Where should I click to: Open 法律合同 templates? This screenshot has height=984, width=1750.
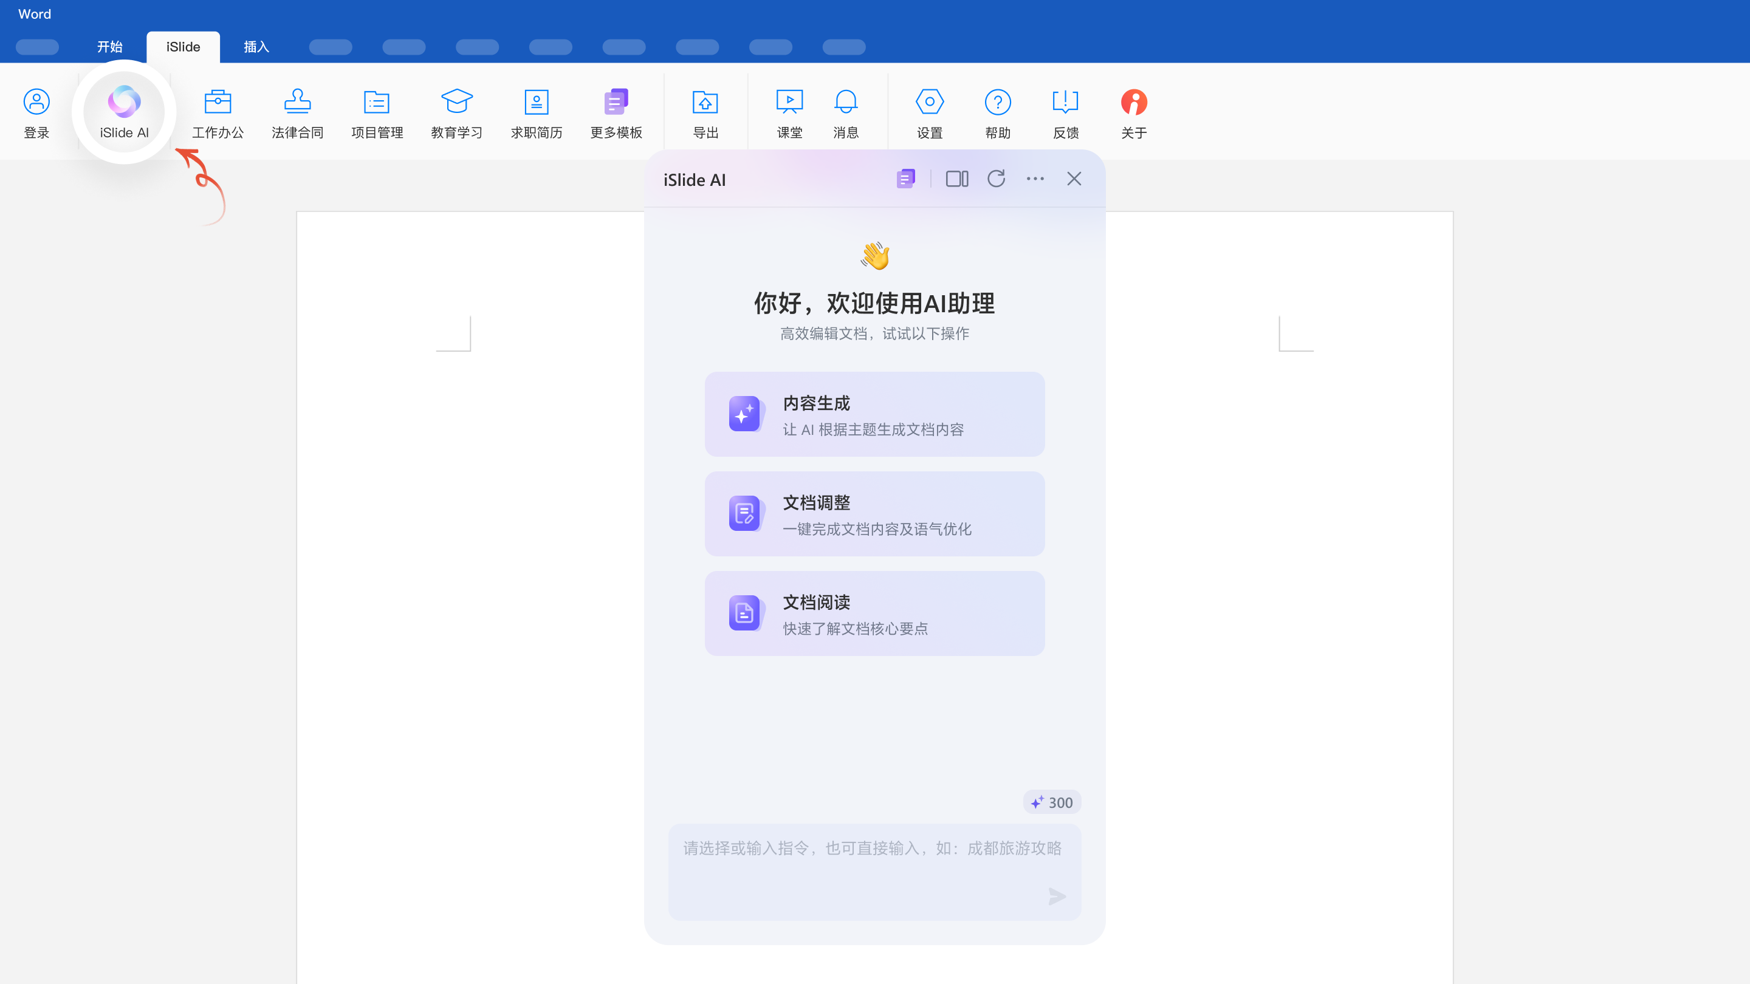coord(298,114)
